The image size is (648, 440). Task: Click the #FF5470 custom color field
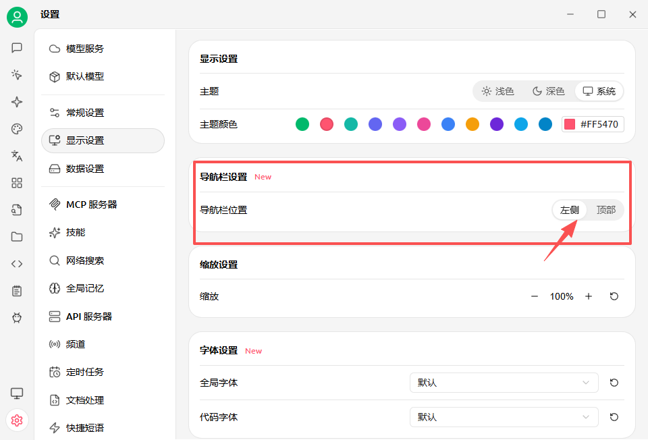pos(593,124)
